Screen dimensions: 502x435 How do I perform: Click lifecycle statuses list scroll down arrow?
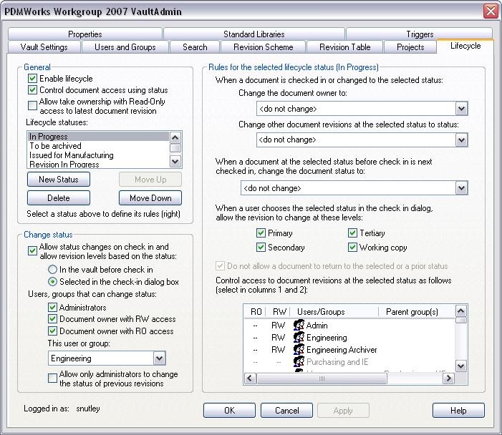[175, 162]
